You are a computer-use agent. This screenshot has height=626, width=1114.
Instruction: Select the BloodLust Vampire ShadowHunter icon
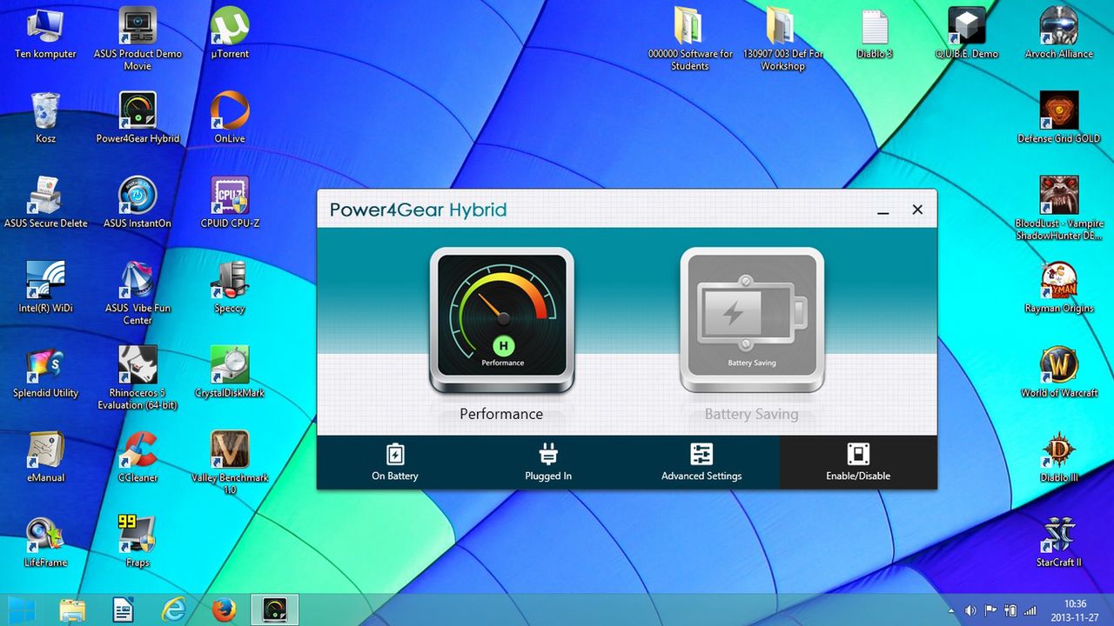pos(1059,209)
